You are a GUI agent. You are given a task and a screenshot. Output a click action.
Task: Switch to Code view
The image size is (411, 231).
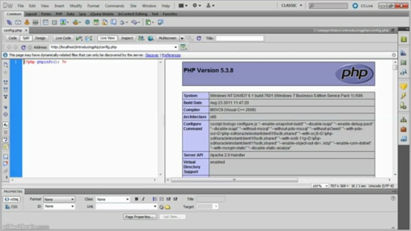[13, 38]
